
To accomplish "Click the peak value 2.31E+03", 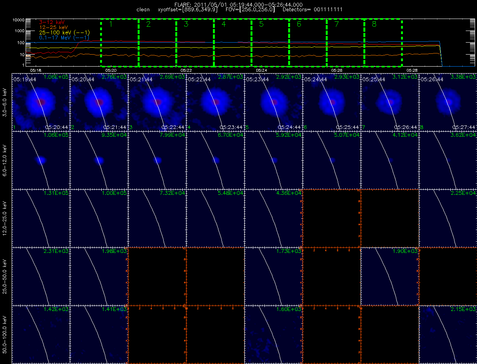I will 56,251.
